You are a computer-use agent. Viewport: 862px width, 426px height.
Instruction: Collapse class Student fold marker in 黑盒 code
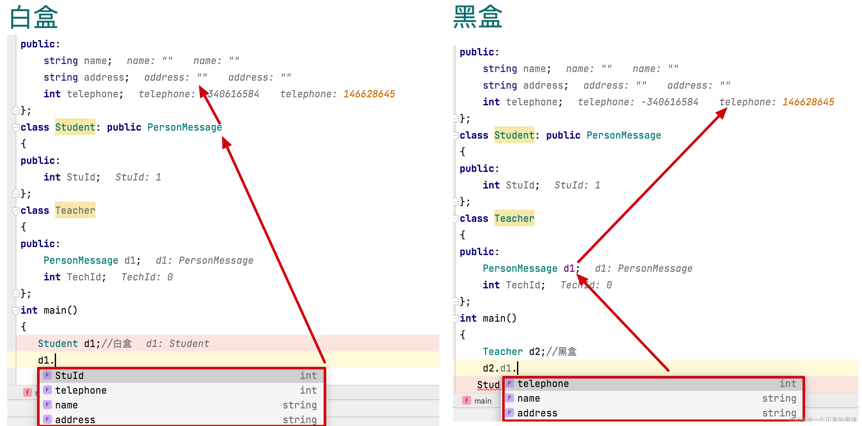point(456,135)
